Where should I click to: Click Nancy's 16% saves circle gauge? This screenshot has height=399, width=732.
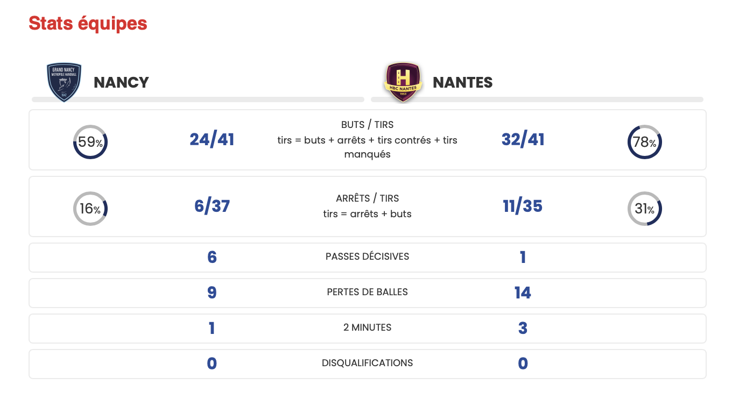click(90, 209)
